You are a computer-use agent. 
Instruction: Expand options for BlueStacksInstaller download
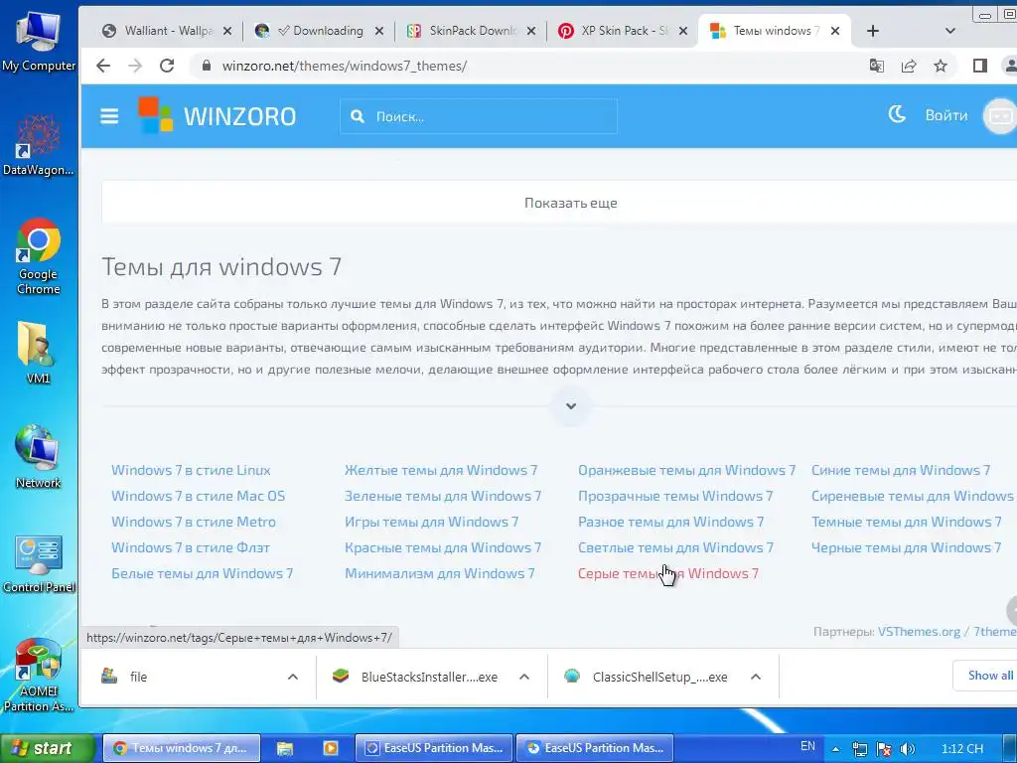(x=524, y=677)
